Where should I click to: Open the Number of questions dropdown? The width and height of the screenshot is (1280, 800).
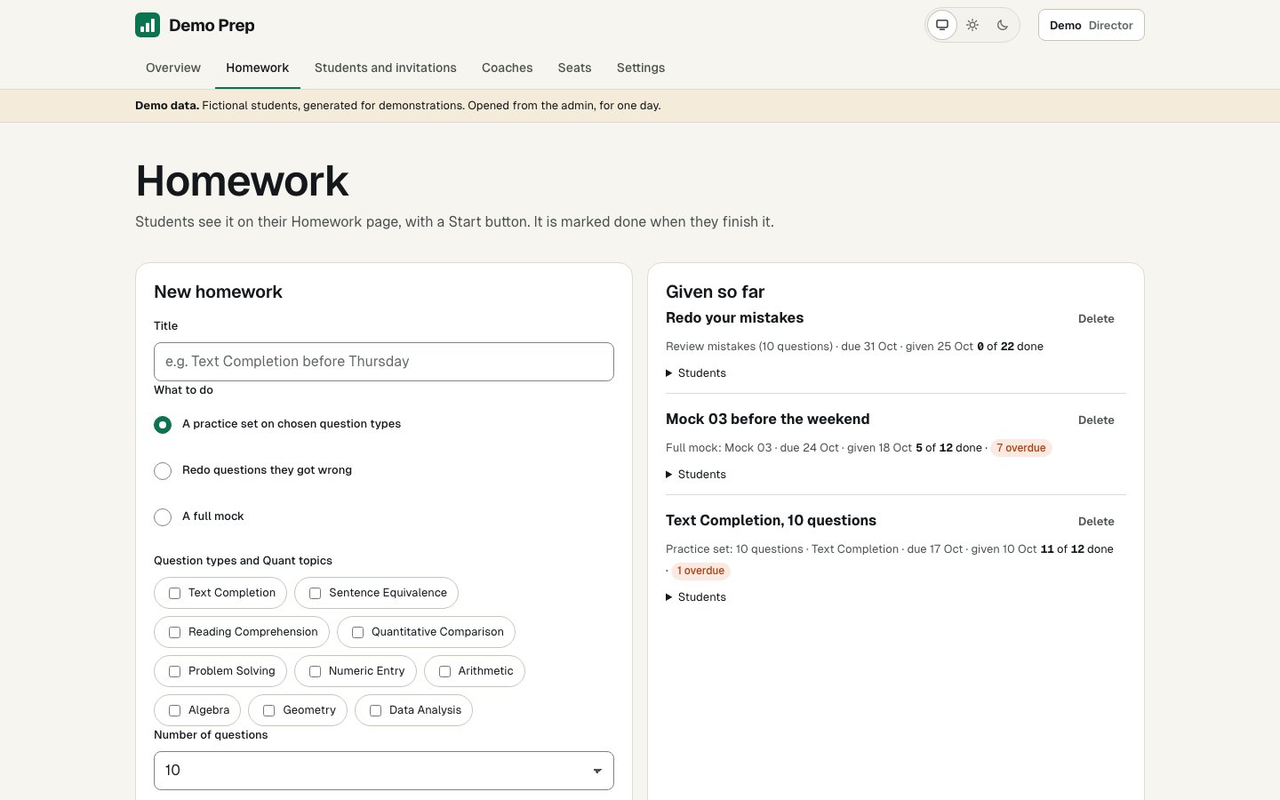[x=384, y=771]
